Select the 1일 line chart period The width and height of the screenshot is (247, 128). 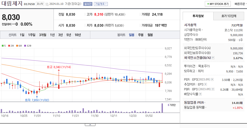pos(22,35)
